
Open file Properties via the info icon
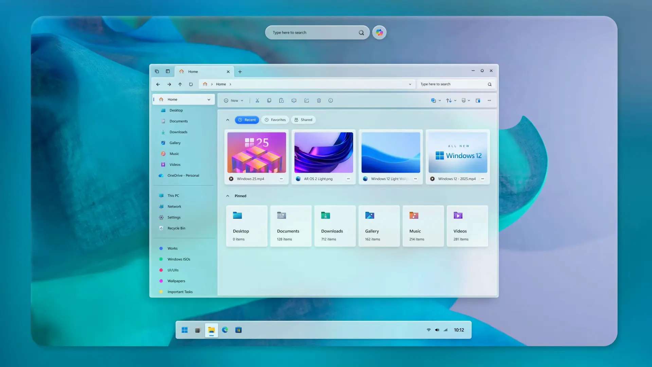click(330, 100)
